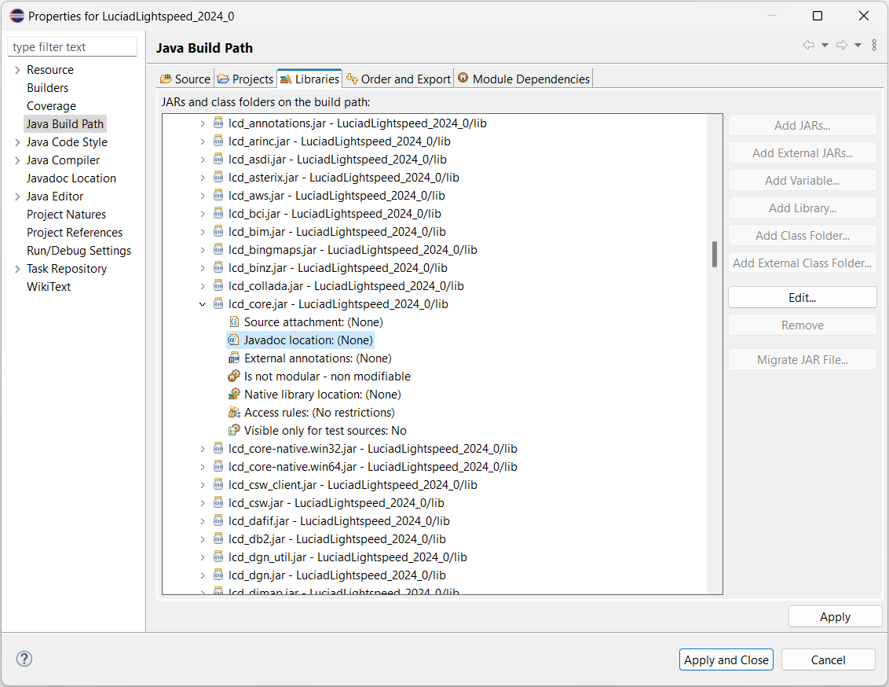This screenshot has height=687, width=889.
Task: Click the Native library location key icon
Action: click(x=232, y=394)
